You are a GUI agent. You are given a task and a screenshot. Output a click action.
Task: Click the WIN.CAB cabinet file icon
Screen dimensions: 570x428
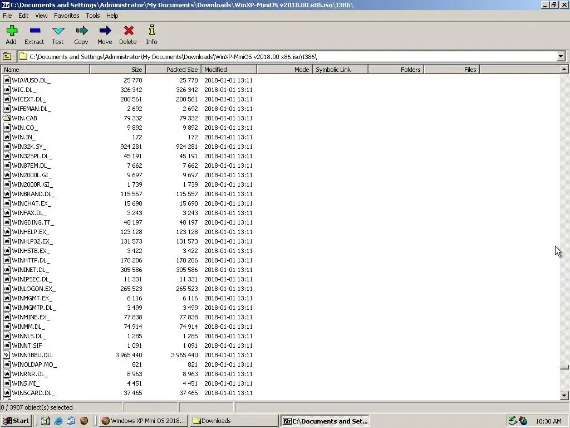pyautogui.click(x=7, y=118)
